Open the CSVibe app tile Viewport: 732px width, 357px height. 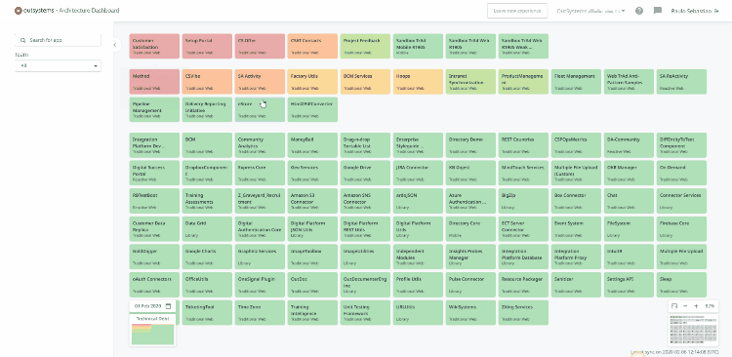click(207, 82)
